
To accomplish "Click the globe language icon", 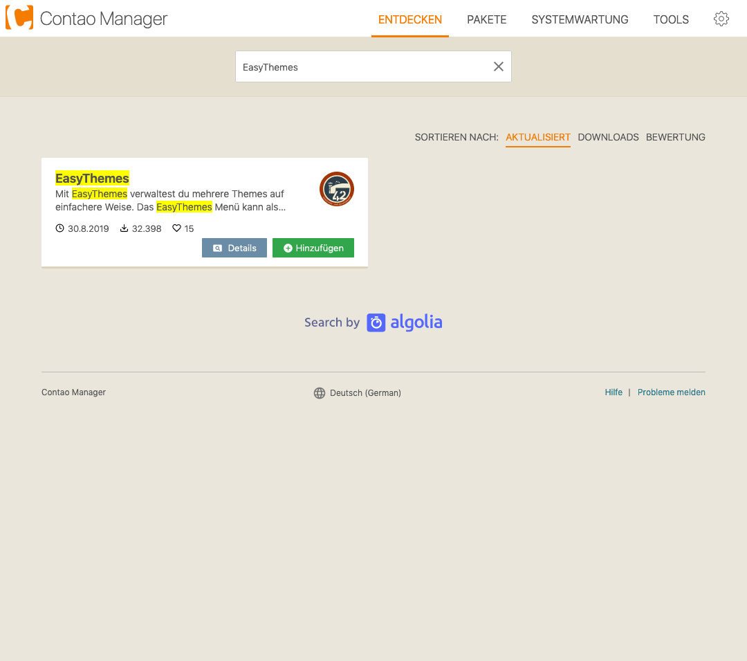I will (319, 392).
